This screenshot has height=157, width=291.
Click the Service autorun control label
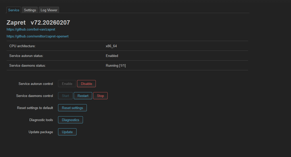pyautogui.click(x=36, y=84)
